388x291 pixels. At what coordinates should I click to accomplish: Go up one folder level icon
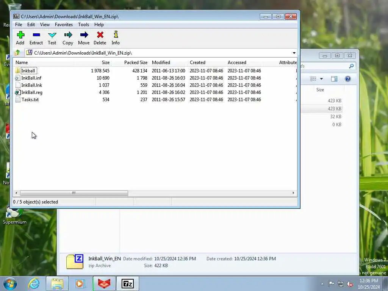point(17,53)
